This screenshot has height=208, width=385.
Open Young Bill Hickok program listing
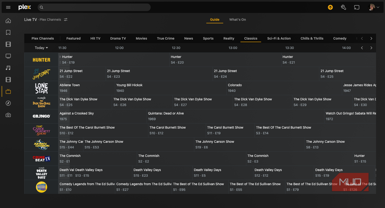[171, 88]
